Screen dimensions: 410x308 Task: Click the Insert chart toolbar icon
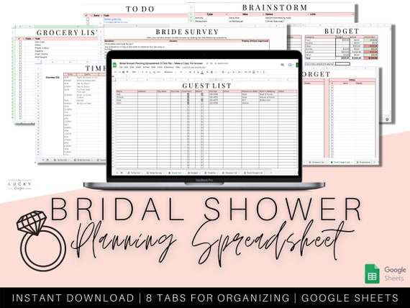pos(253,72)
